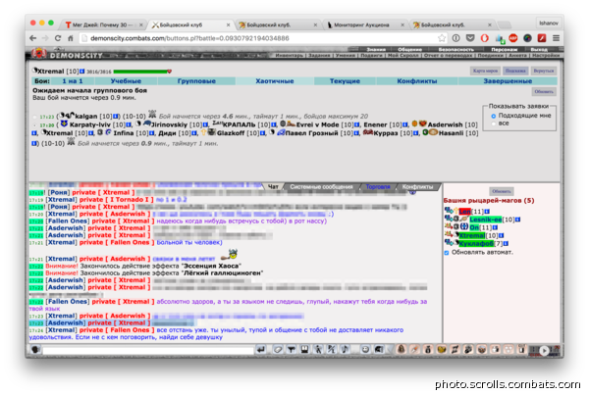Click the gear ability icon in bottom bar
Image resolution: width=589 pixels, height=394 pixels.
pos(468,349)
